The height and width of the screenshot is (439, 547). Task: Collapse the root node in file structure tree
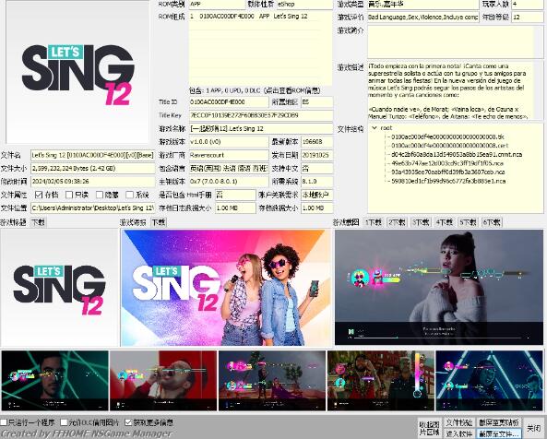click(x=375, y=128)
